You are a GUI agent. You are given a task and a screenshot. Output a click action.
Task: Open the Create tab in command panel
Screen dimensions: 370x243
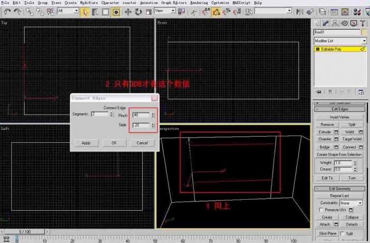(x=317, y=23)
